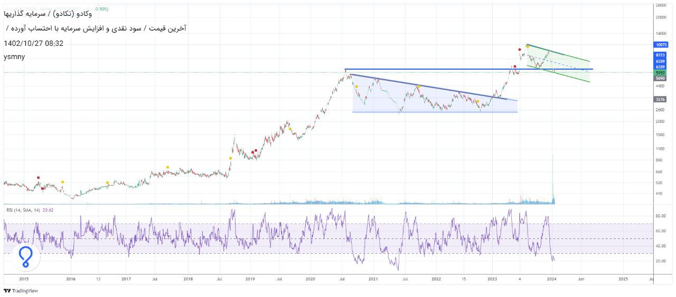Viewport: 676px width, 297px height.
Task: Click the 80.00 level on RSI scale
Action: (660, 216)
